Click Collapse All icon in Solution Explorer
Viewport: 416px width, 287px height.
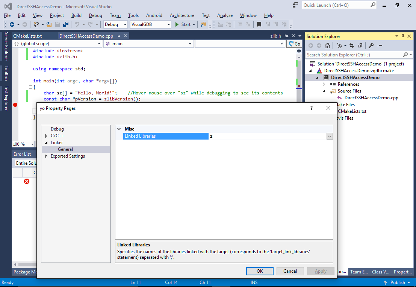click(360, 46)
